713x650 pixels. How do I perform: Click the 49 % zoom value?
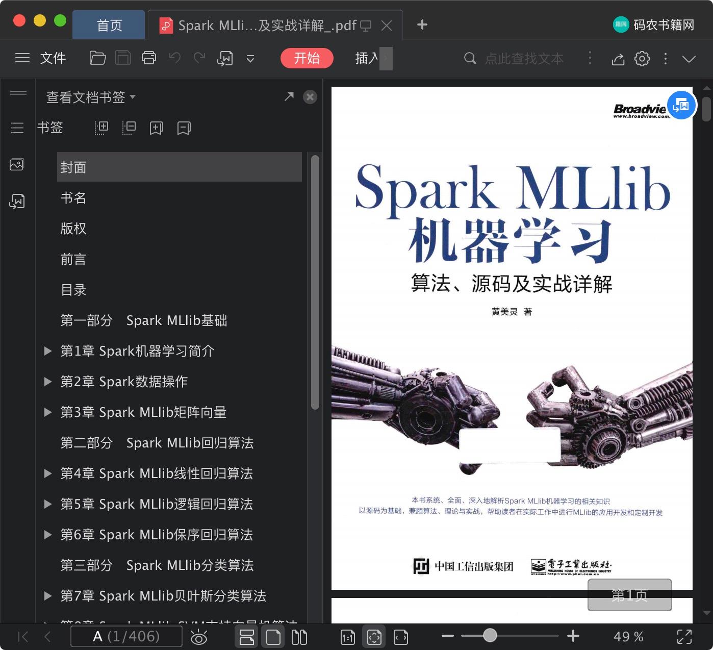pos(628,637)
